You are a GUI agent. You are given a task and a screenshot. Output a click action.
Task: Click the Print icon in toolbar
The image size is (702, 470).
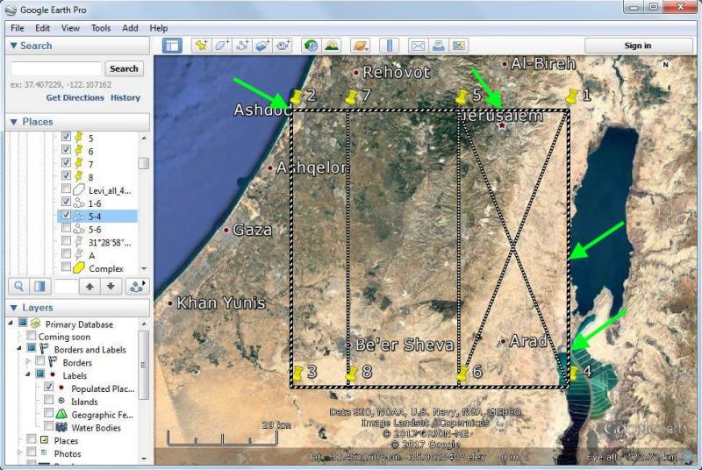coord(438,46)
